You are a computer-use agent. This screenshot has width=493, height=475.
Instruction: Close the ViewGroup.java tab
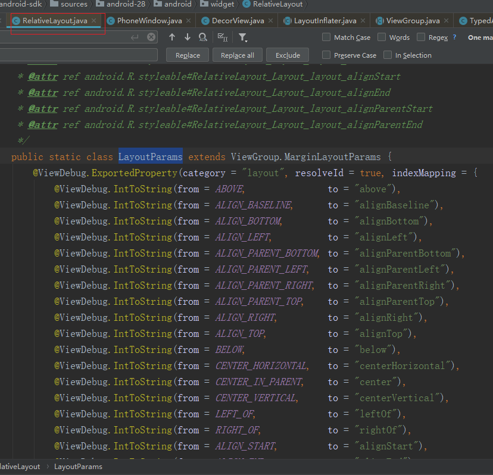[446, 20]
